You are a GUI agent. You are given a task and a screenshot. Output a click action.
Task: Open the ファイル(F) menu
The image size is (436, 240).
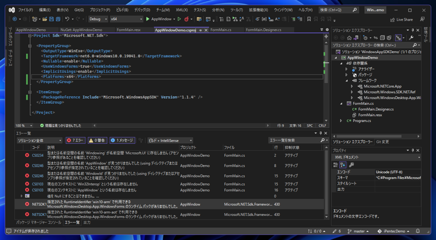click(26, 10)
